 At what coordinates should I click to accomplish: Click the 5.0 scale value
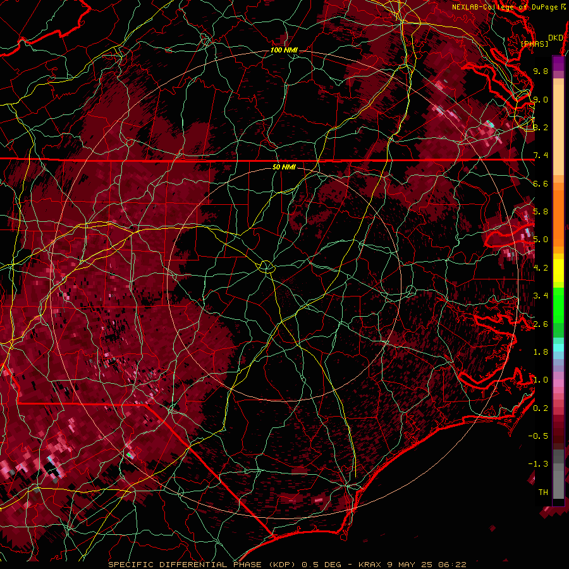coord(541,240)
